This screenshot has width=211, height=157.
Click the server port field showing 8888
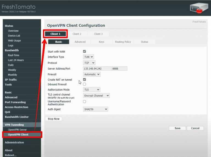(119, 68)
